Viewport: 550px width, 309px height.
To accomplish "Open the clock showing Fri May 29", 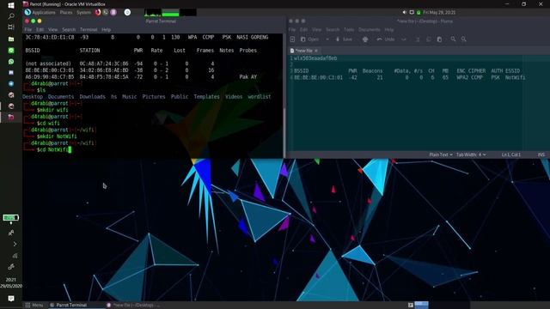I will [x=439, y=12].
